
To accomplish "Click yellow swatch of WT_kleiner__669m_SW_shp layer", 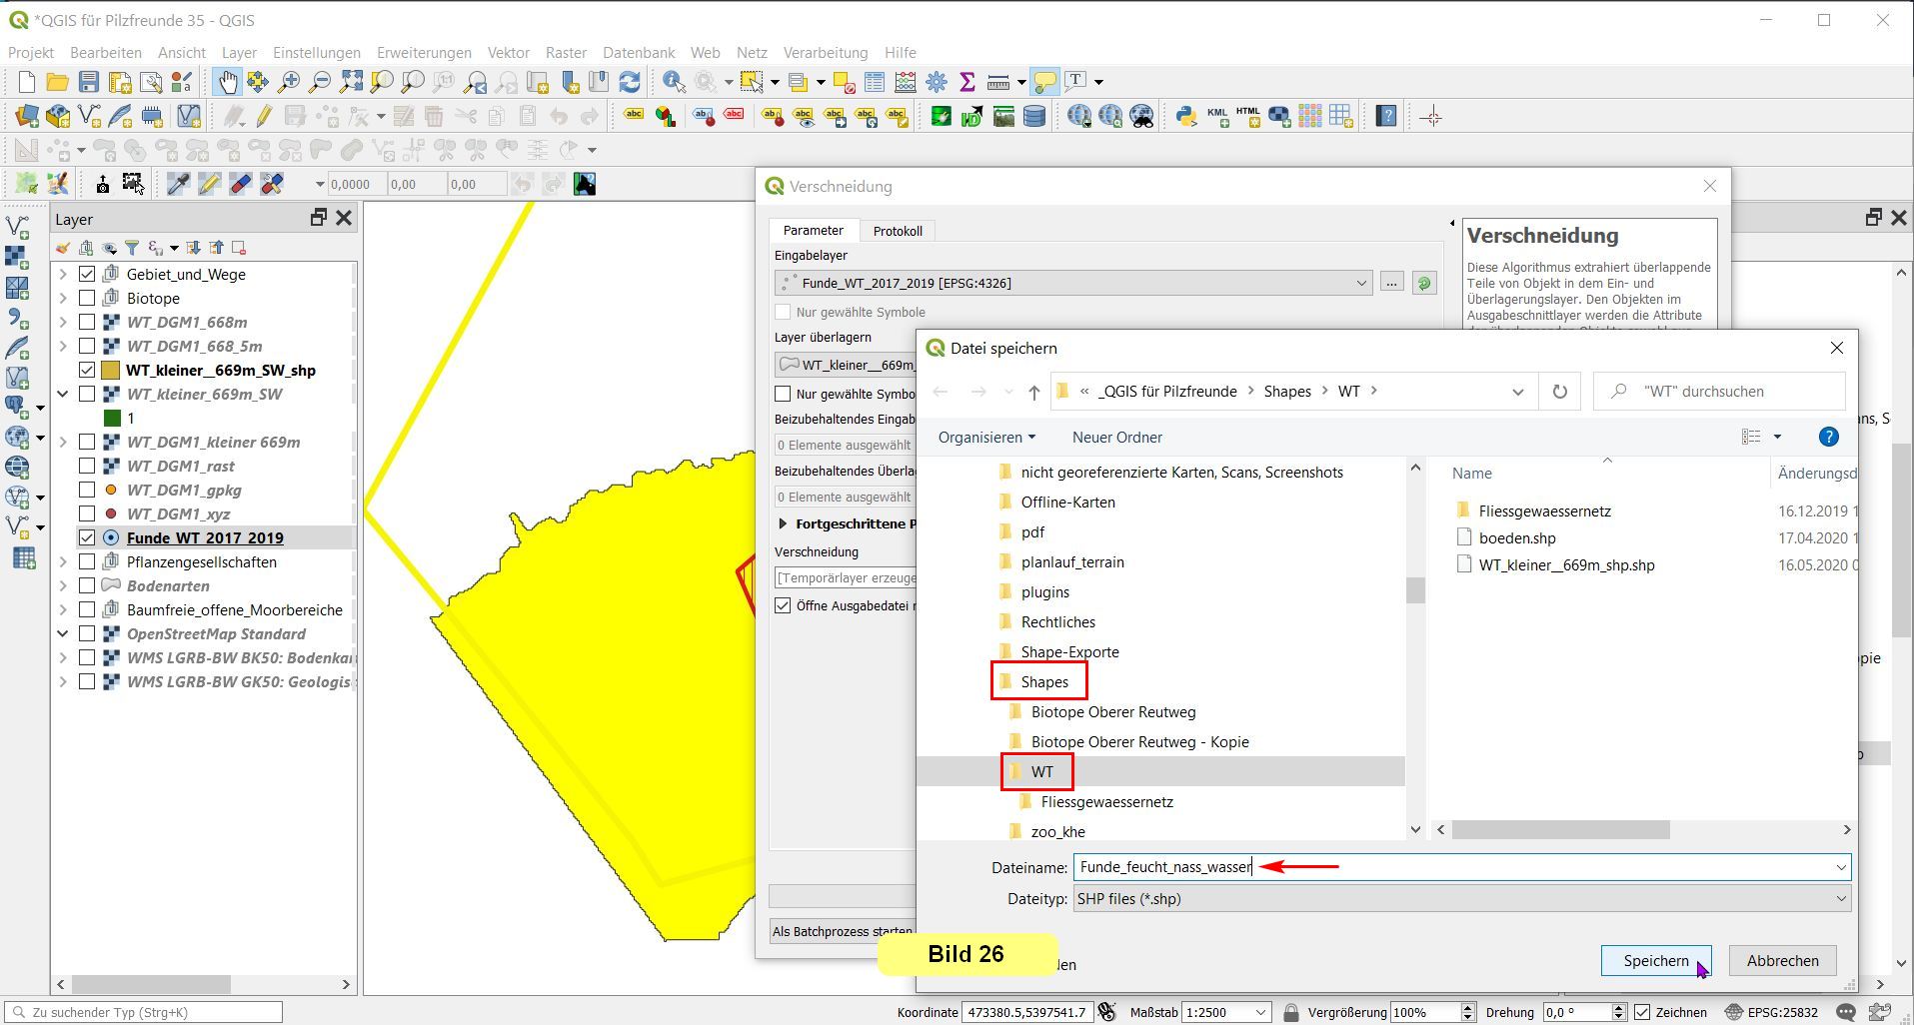I will tap(111, 370).
